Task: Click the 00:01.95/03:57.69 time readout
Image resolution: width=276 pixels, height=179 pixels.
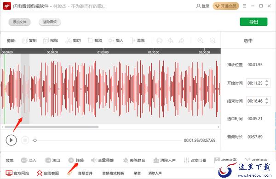Action: click(200, 140)
